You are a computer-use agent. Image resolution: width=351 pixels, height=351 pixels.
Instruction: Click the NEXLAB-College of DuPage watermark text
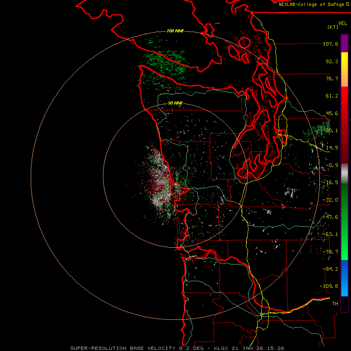(314, 4)
